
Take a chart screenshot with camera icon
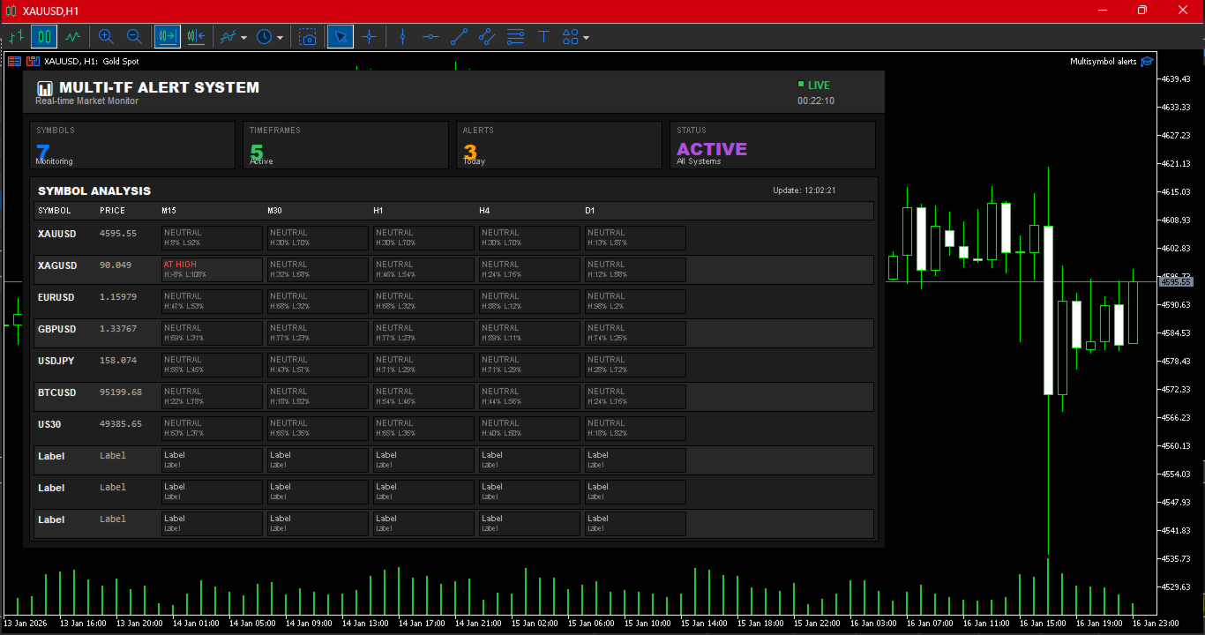point(307,37)
